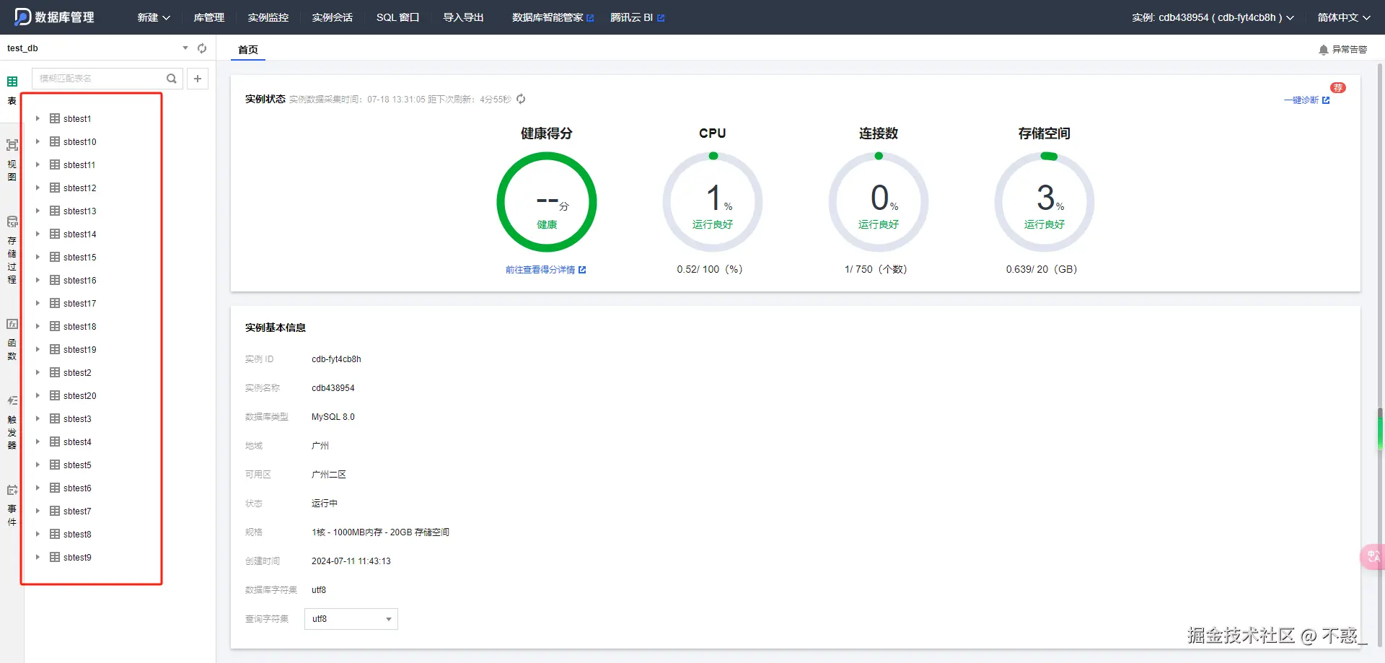Click the 异常告警 bell icon
Viewport: 1385px width, 663px height.
1323,50
